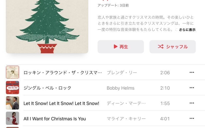Tap the Brenda Lee album artwork thumbnail
This screenshot has height=128, width=205.
12,72
